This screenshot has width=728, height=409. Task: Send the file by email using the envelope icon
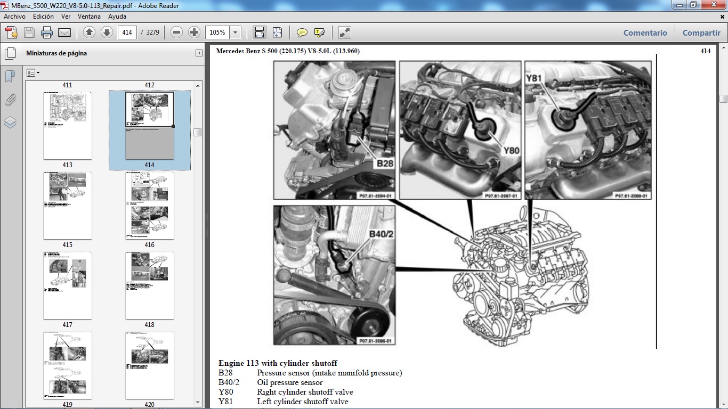(x=64, y=32)
